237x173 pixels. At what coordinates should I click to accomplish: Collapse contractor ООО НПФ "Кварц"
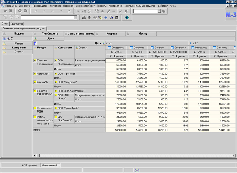coord(56,95)
